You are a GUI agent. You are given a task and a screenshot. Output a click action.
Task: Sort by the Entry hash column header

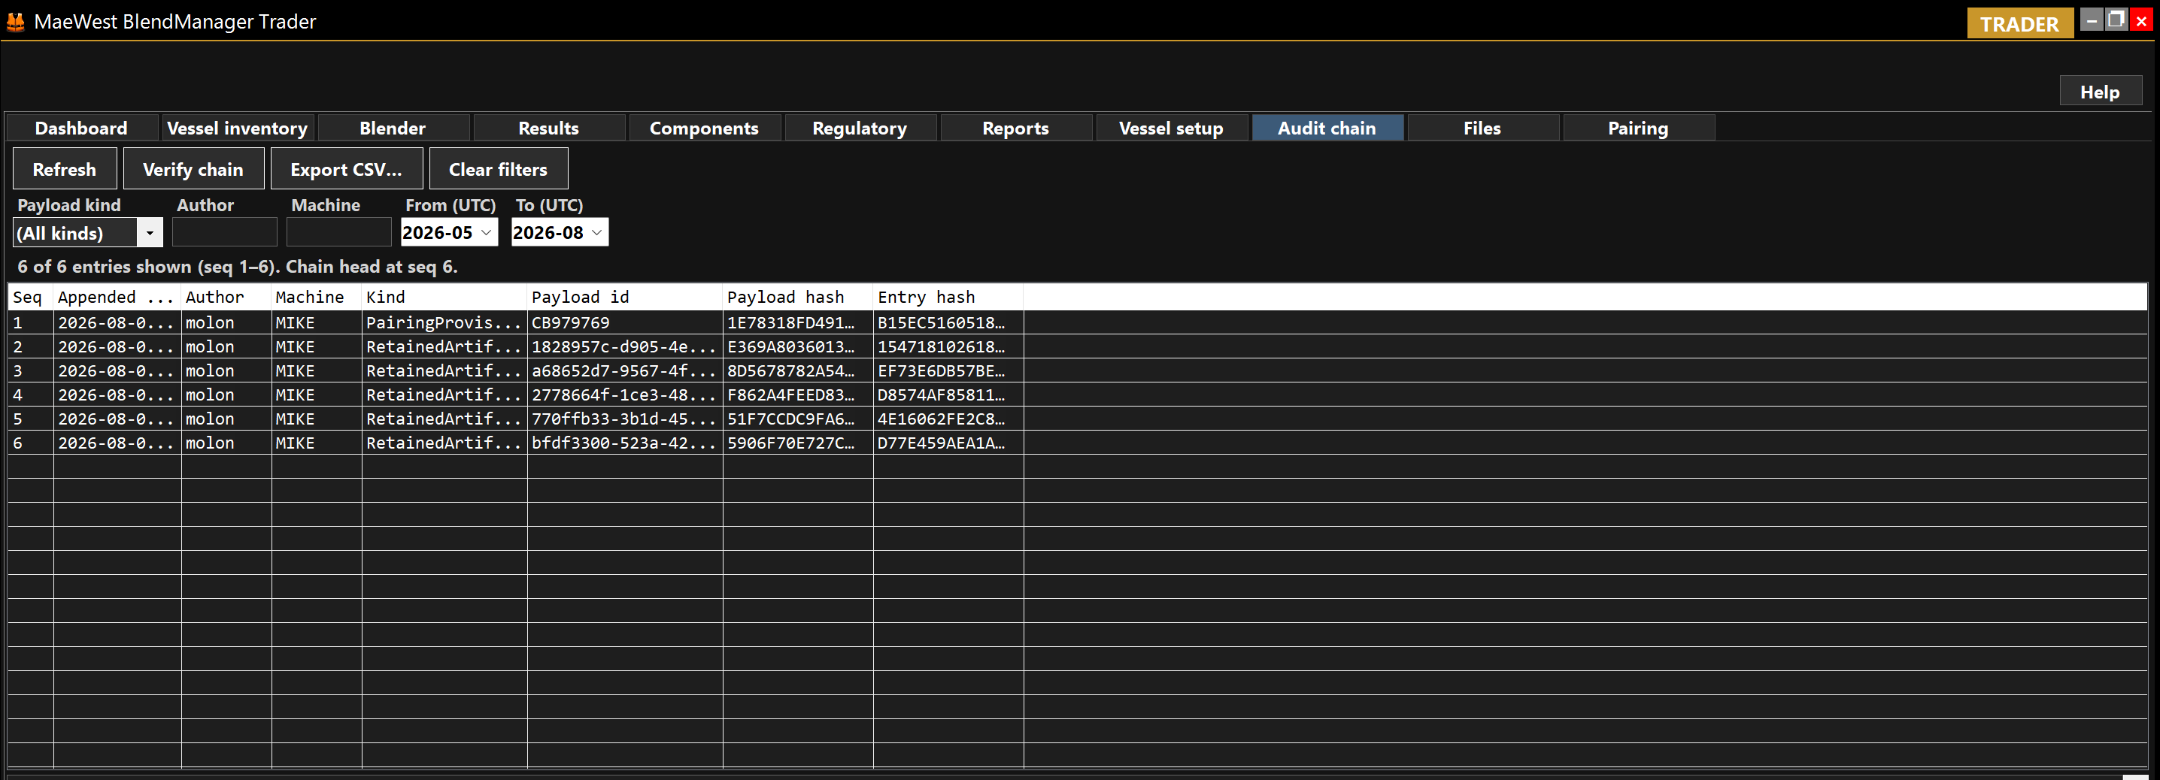948,297
